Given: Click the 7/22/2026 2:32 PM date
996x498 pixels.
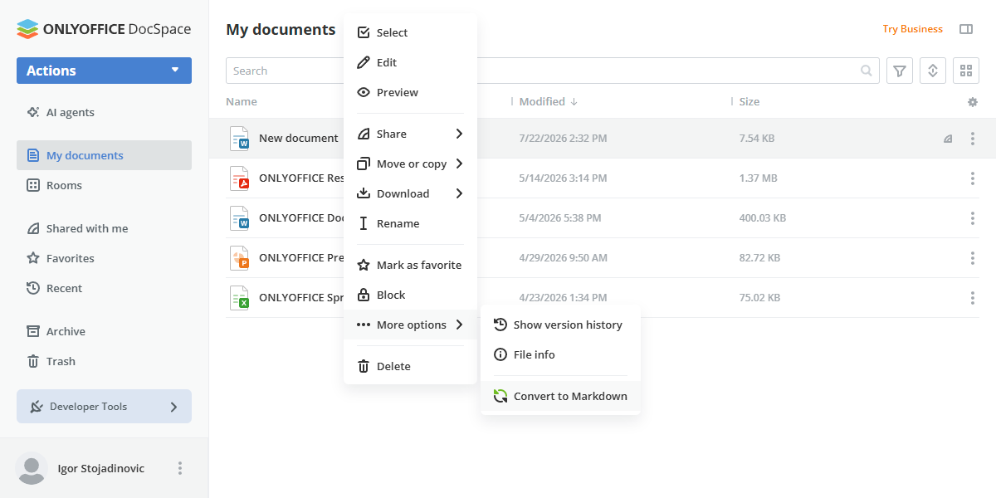Looking at the screenshot, I should pyautogui.click(x=563, y=139).
